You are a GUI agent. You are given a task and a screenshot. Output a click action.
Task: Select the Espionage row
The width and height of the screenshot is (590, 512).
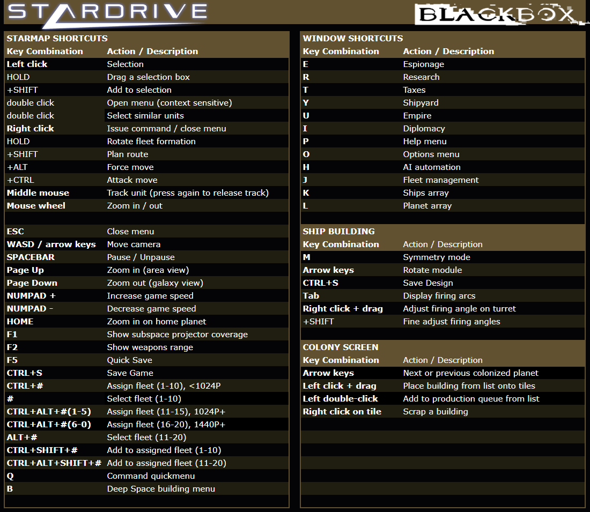(x=443, y=64)
